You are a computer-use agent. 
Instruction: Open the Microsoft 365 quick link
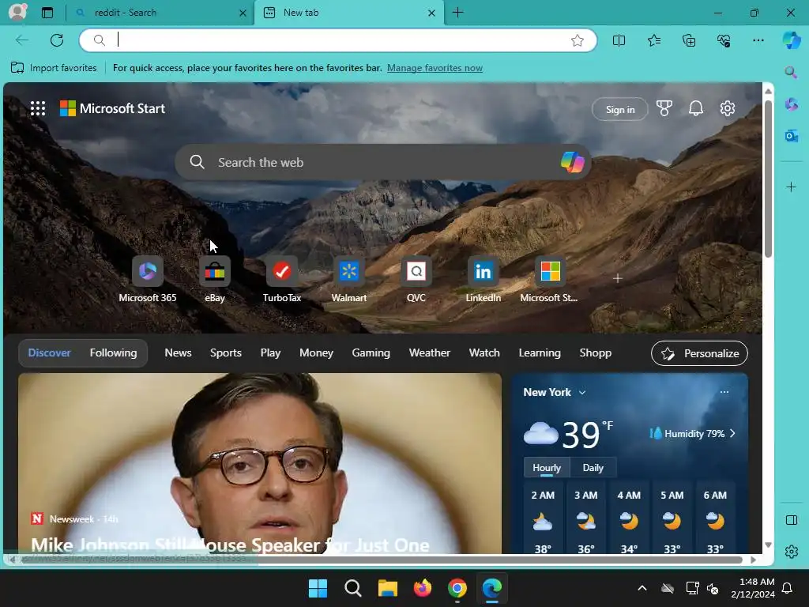tap(148, 279)
